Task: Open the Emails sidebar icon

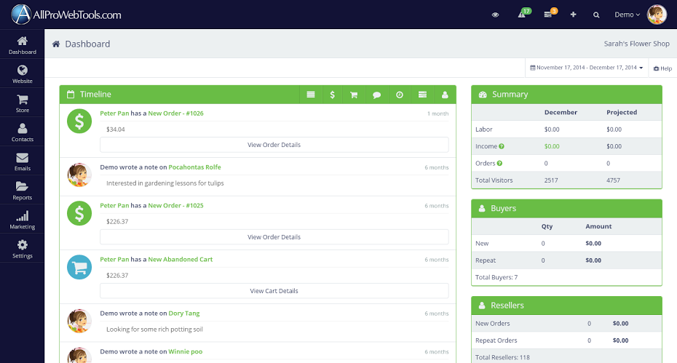Action: pyautogui.click(x=22, y=161)
